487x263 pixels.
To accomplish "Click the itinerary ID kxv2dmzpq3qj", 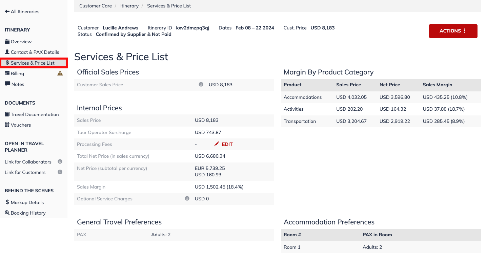I will (x=192, y=28).
